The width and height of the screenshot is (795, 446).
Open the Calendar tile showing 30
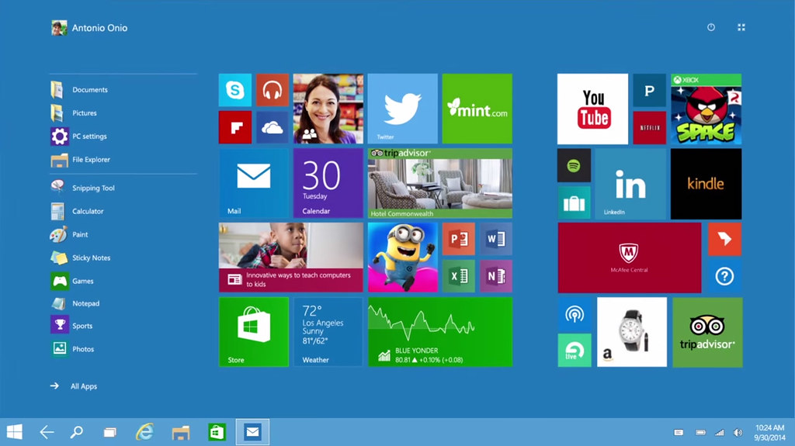(328, 183)
